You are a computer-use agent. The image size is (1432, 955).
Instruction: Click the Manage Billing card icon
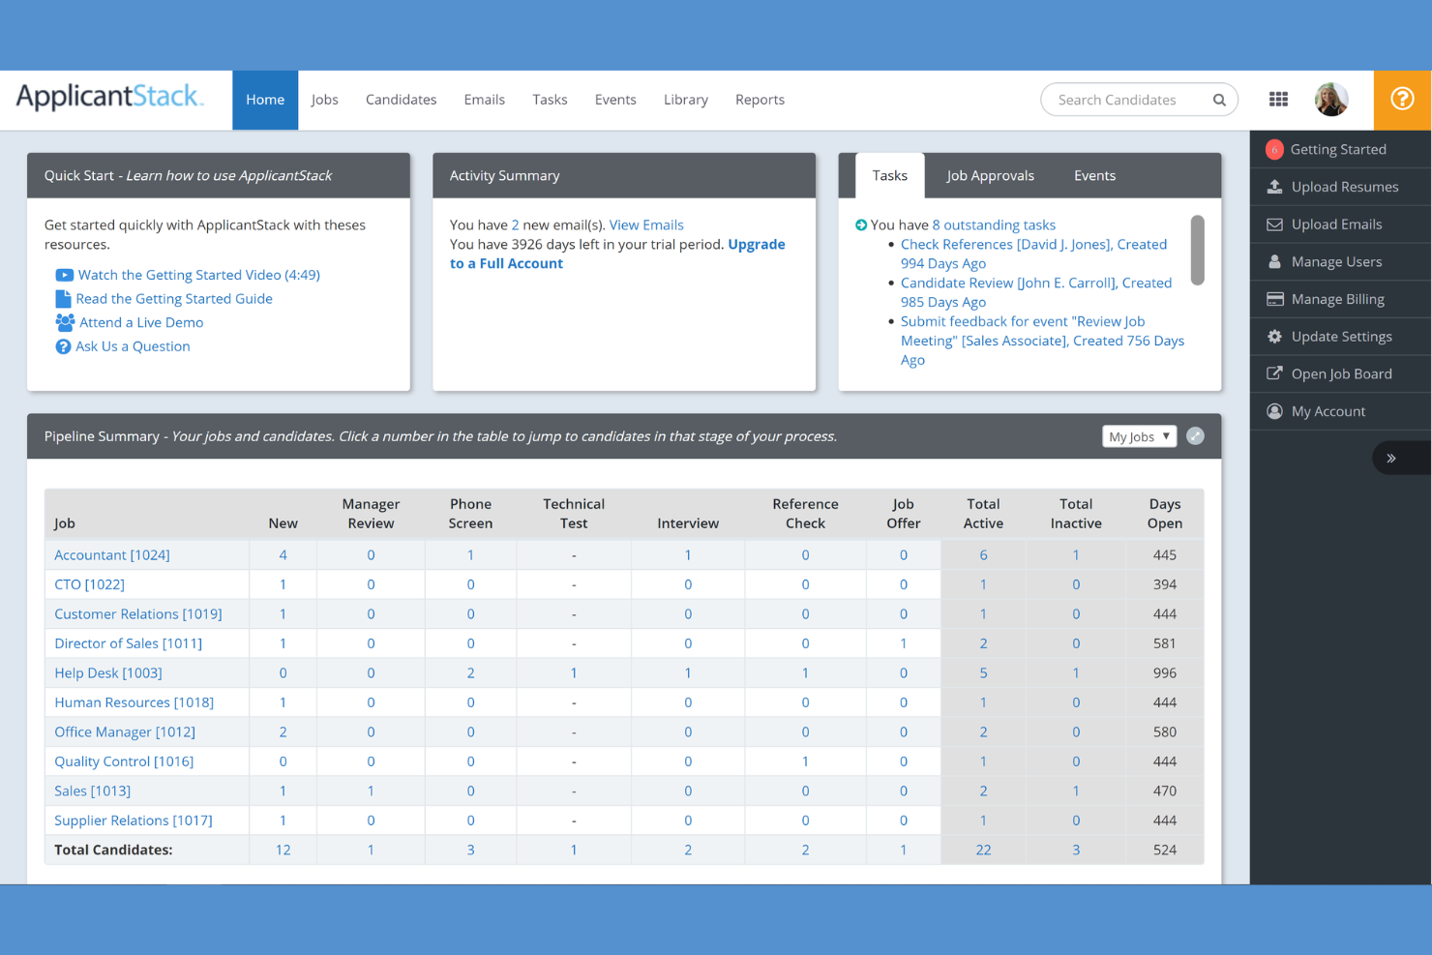pos(1274,299)
